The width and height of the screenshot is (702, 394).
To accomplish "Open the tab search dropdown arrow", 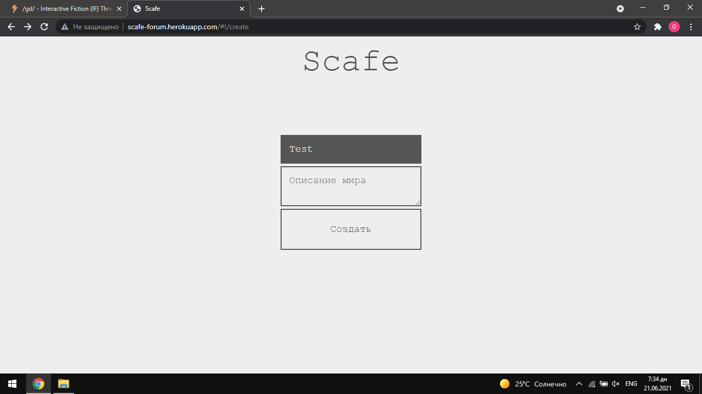I will [x=620, y=9].
